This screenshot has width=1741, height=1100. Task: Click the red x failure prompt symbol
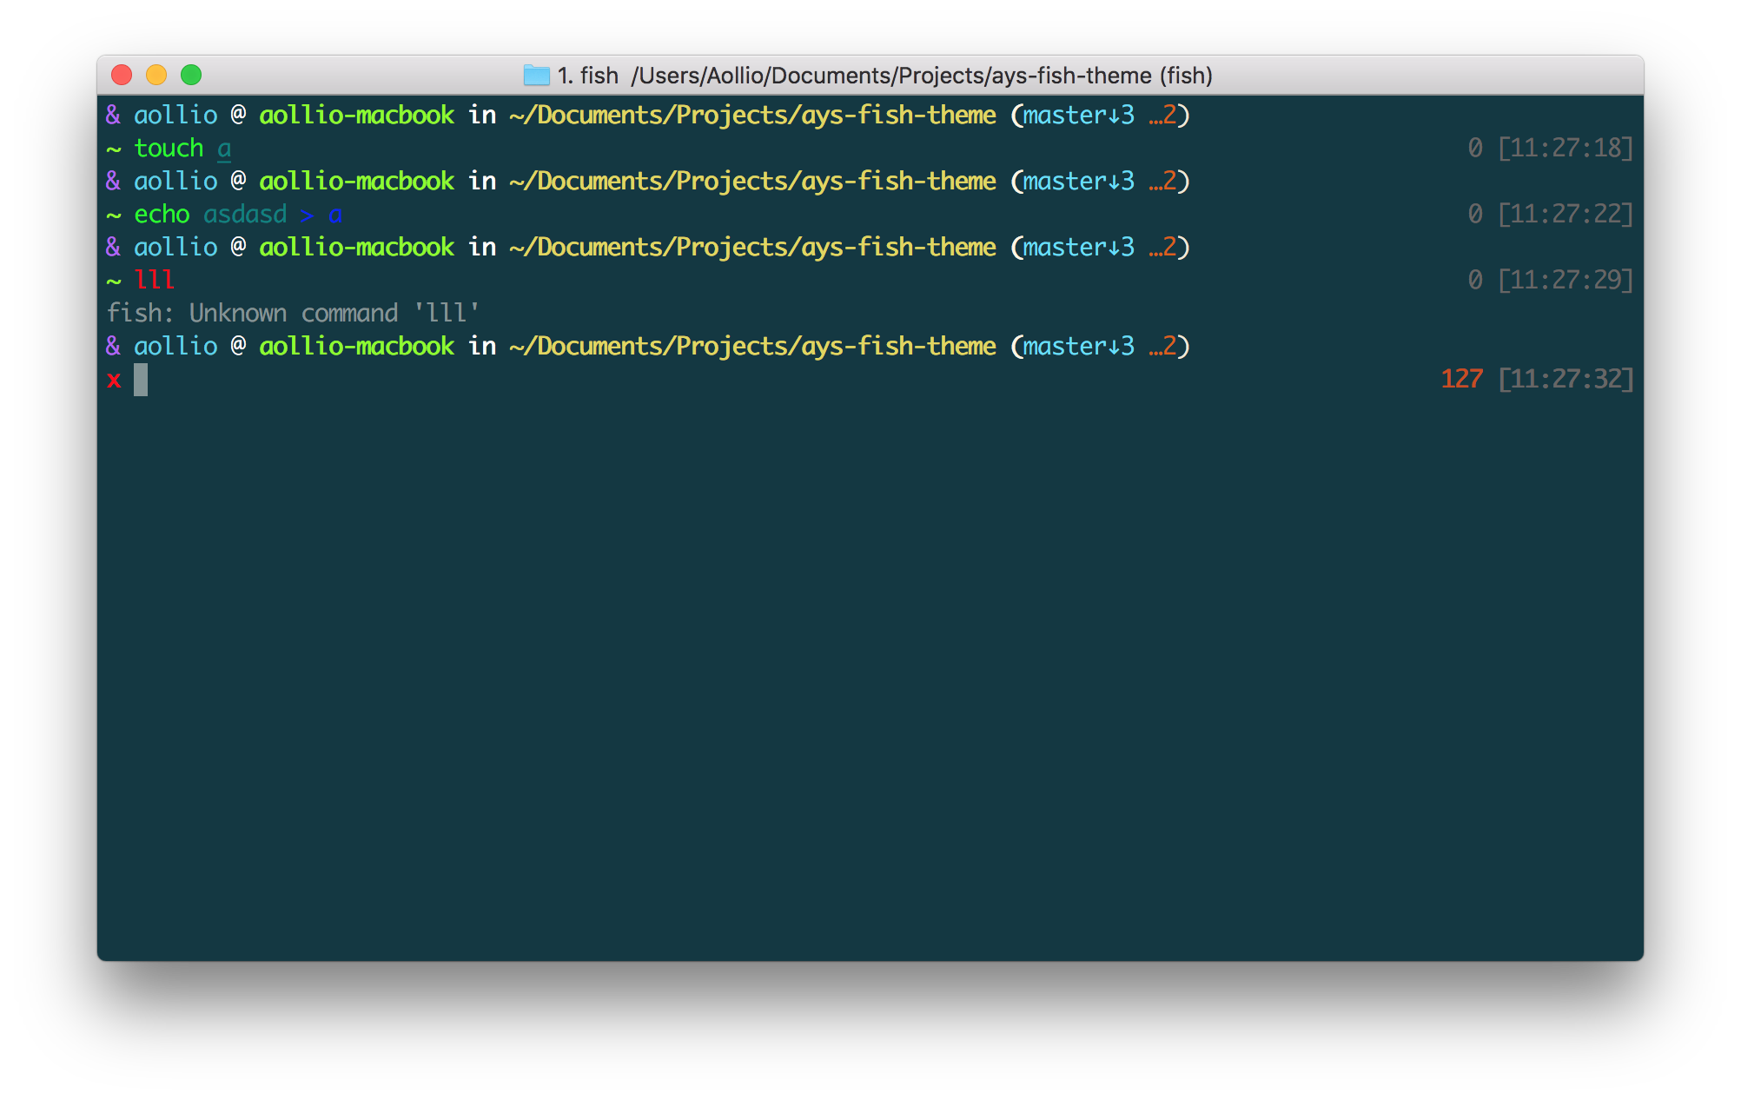[x=114, y=380]
